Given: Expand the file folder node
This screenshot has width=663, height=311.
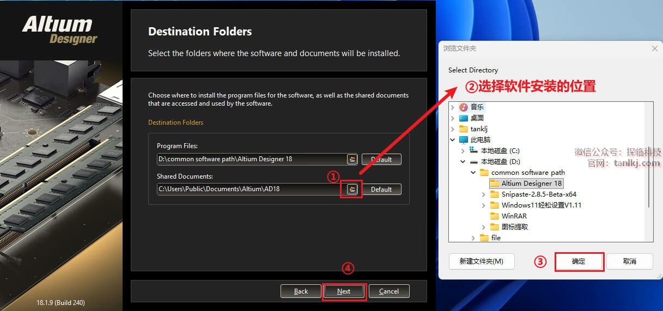Looking at the screenshot, I should [x=473, y=238].
